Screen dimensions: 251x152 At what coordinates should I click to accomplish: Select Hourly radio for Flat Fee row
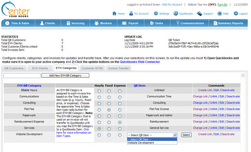tap(99, 110)
